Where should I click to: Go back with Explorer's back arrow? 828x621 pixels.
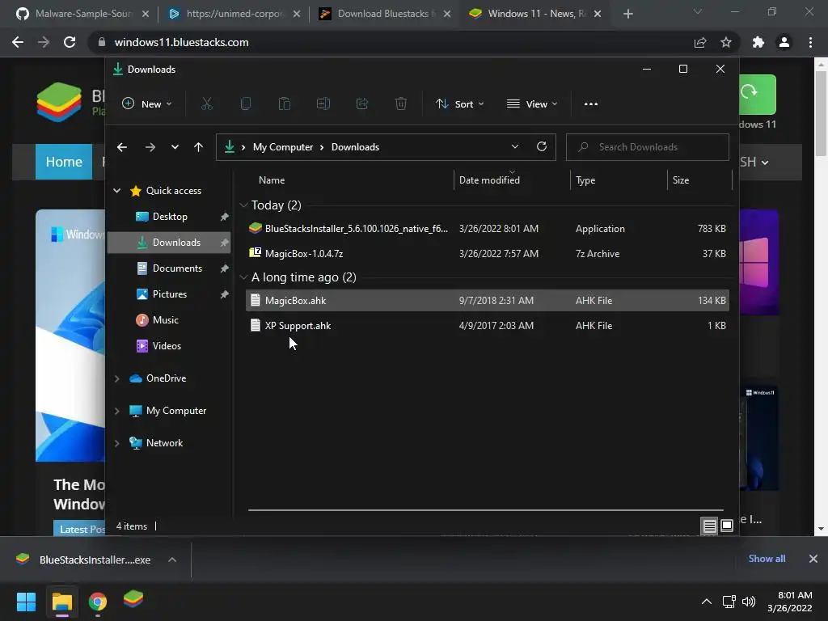coord(122,147)
